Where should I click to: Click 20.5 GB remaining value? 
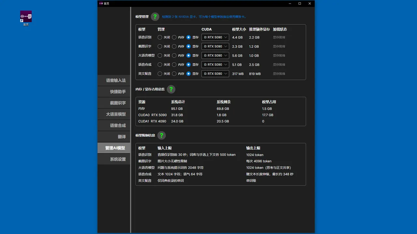[x=223, y=121]
